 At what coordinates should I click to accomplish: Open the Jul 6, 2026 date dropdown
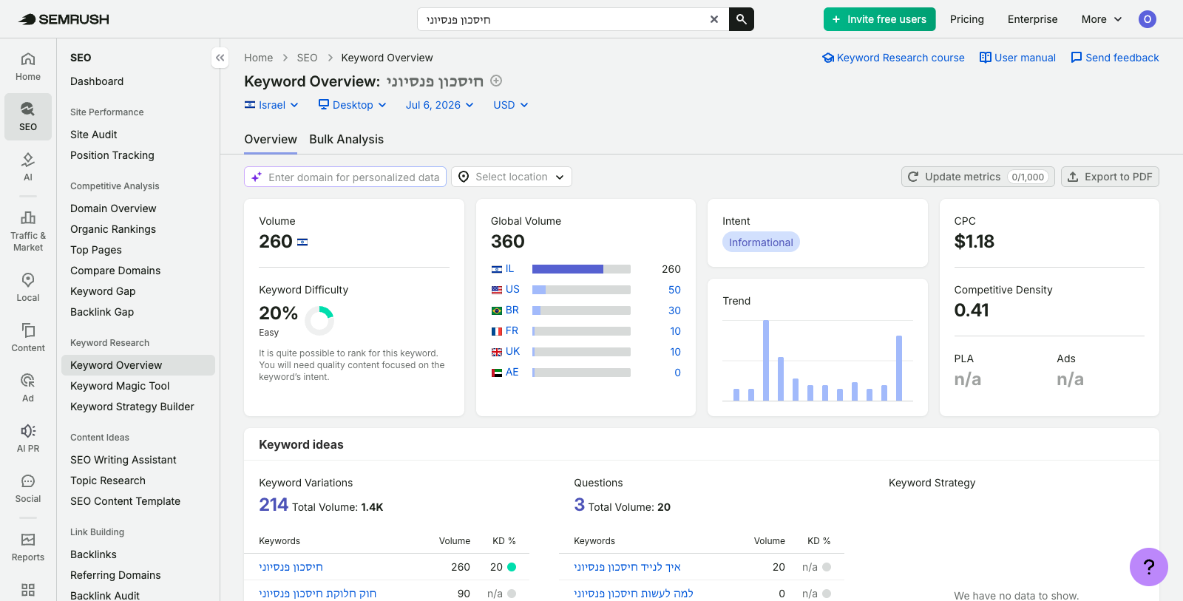pos(440,105)
